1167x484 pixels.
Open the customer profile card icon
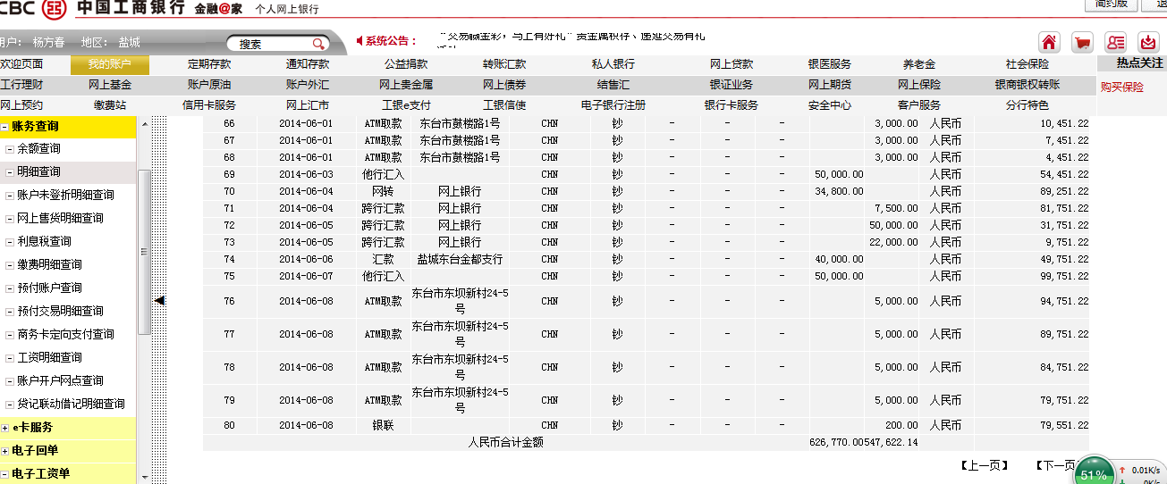click(x=1115, y=42)
